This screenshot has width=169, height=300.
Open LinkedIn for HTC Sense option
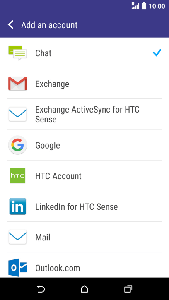(x=84, y=206)
